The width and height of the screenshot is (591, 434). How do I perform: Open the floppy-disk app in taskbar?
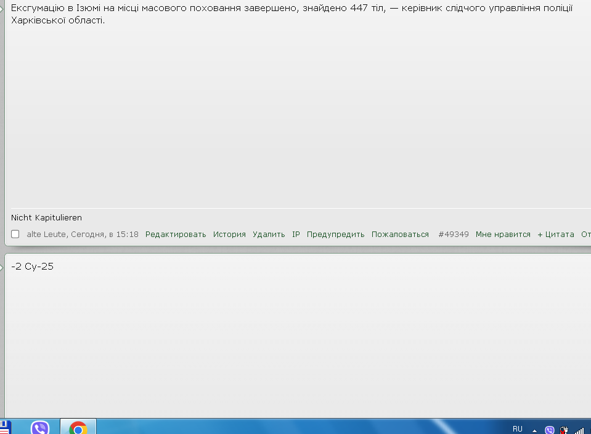point(6,427)
